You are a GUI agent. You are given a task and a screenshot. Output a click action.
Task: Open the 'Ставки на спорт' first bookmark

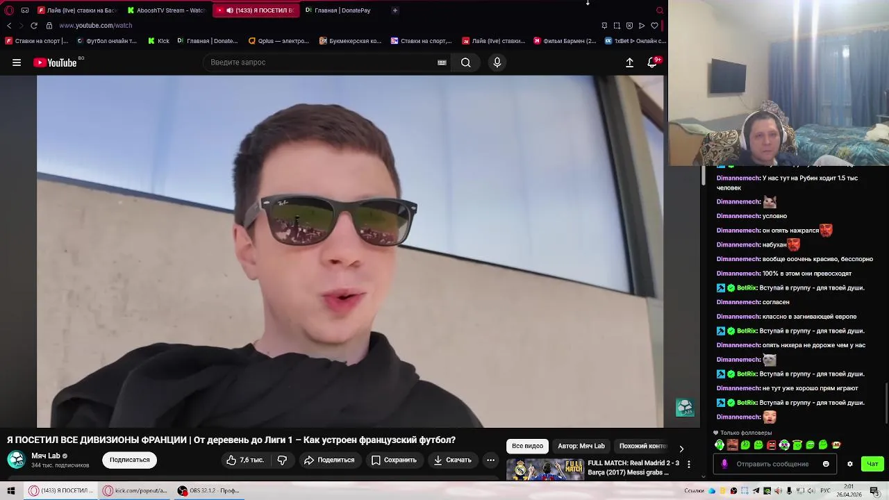(x=37, y=41)
